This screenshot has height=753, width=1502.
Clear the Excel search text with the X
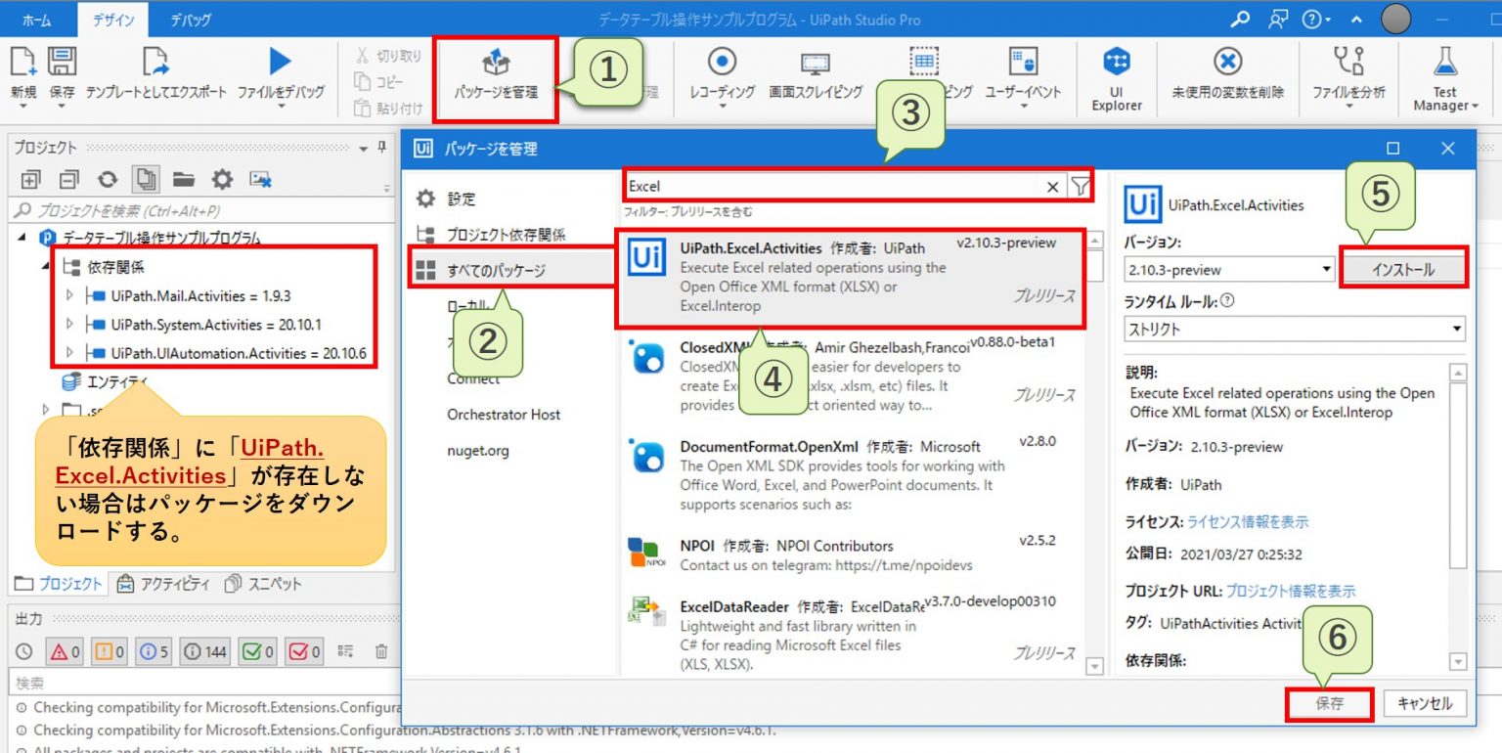point(1053,187)
